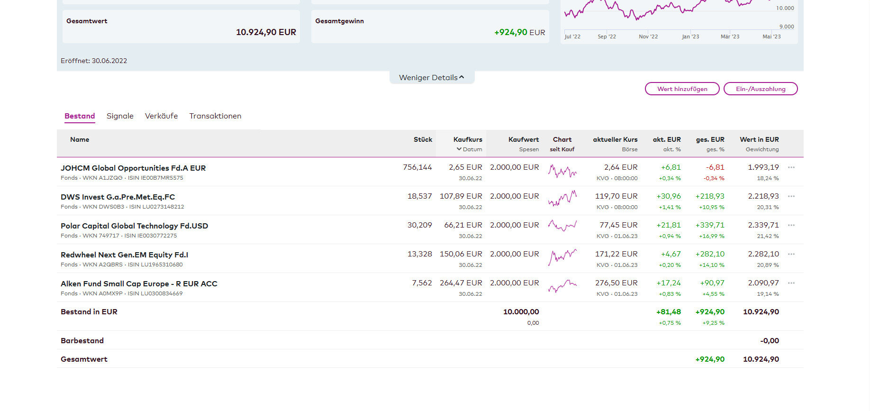Image resolution: width=870 pixels, height=411 pixels.
Task: Switch to the Verkäufe tab
Action: 161,116
